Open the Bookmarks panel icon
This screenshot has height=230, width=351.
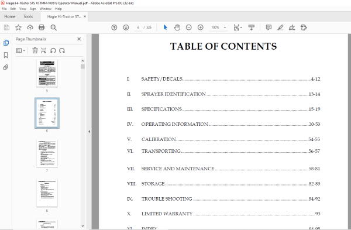point(6,55)
